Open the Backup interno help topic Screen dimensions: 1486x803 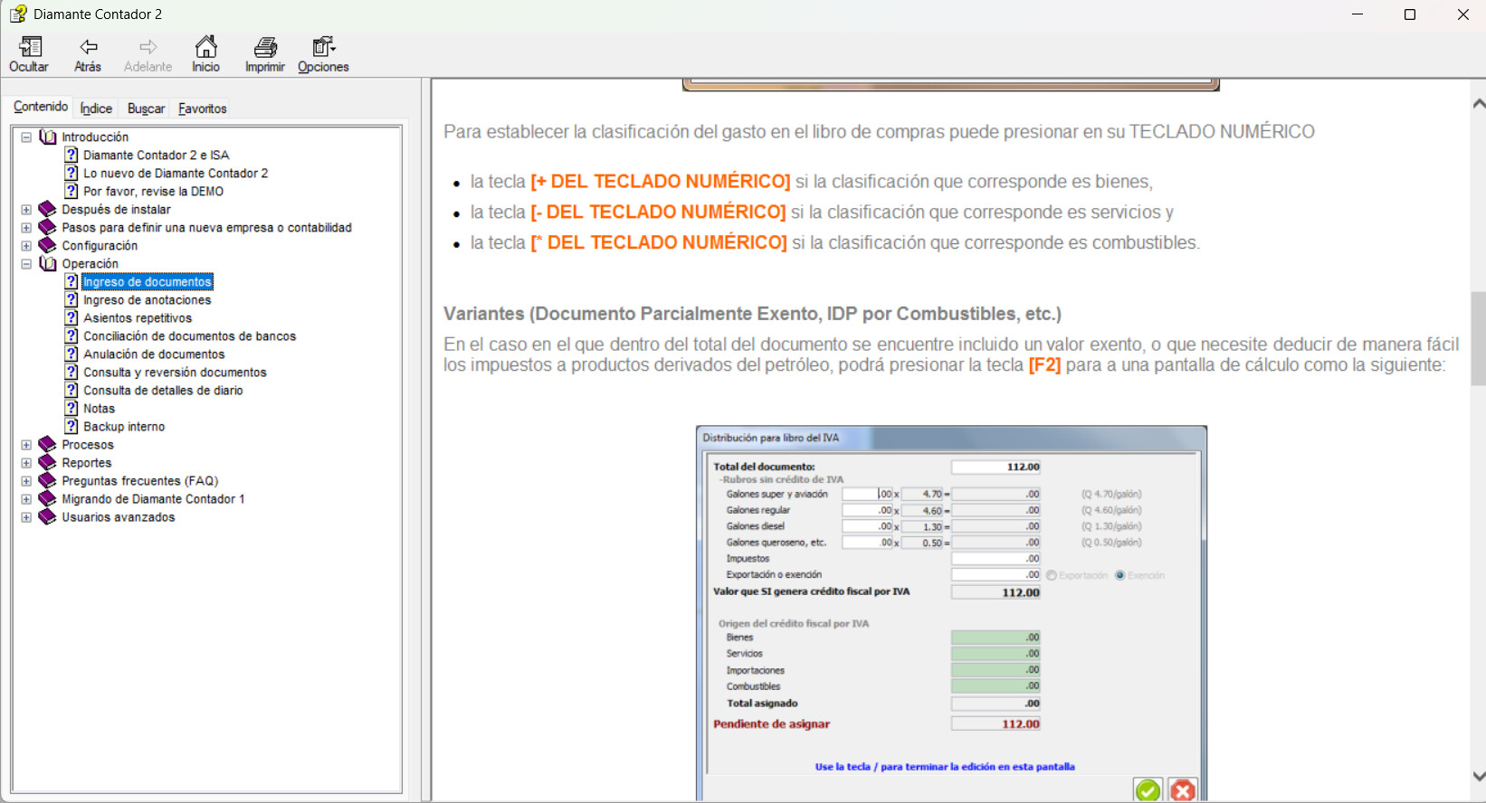[124, 427]
